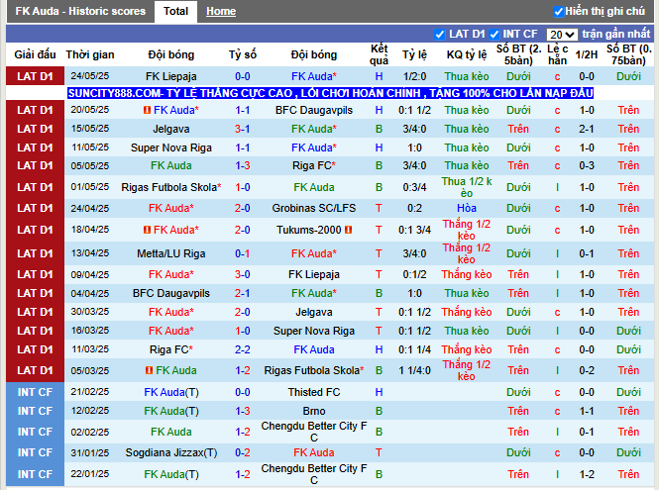Screen dimensions: 659x490
Task: Open BFC Daugavpils as away team on 20/05/25
Action: [x=314, y=110]
